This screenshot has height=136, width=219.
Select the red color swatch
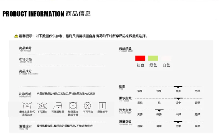pyautogui.click(x=140, y=58)
